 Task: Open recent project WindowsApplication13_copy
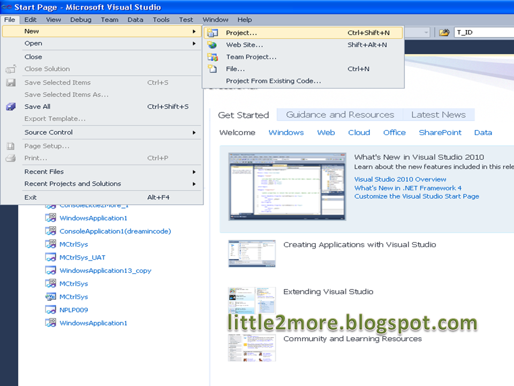pos(105,270)
